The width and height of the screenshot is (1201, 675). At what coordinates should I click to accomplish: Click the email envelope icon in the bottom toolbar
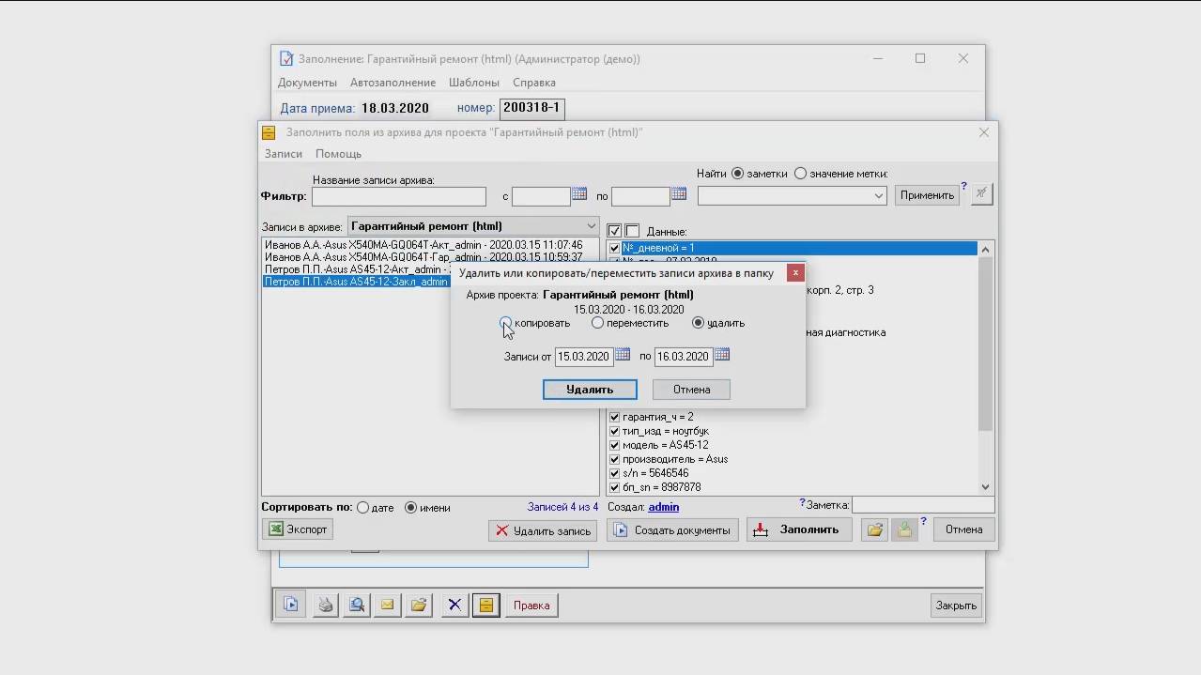pos(387,606)
